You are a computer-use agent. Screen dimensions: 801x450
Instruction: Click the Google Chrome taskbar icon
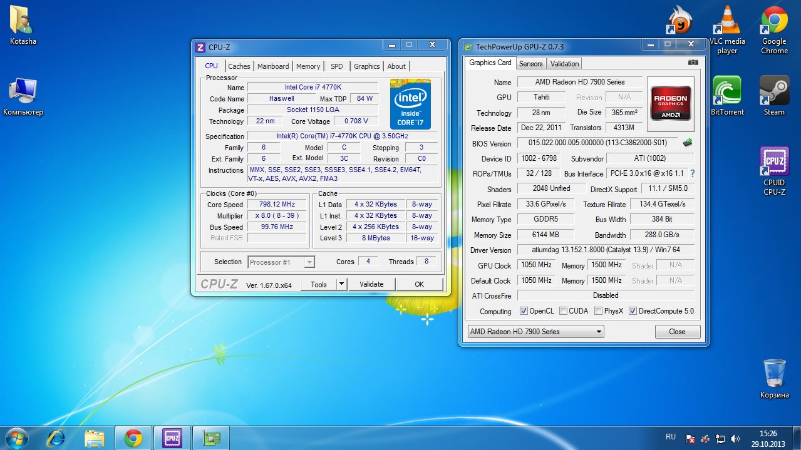coord(133,438)
